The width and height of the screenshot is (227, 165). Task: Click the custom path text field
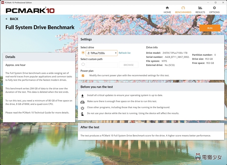point(102,65)
